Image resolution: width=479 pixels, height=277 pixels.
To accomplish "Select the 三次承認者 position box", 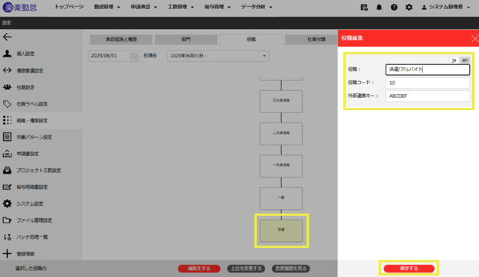I will pyautogui.click(x=281, y=101).
